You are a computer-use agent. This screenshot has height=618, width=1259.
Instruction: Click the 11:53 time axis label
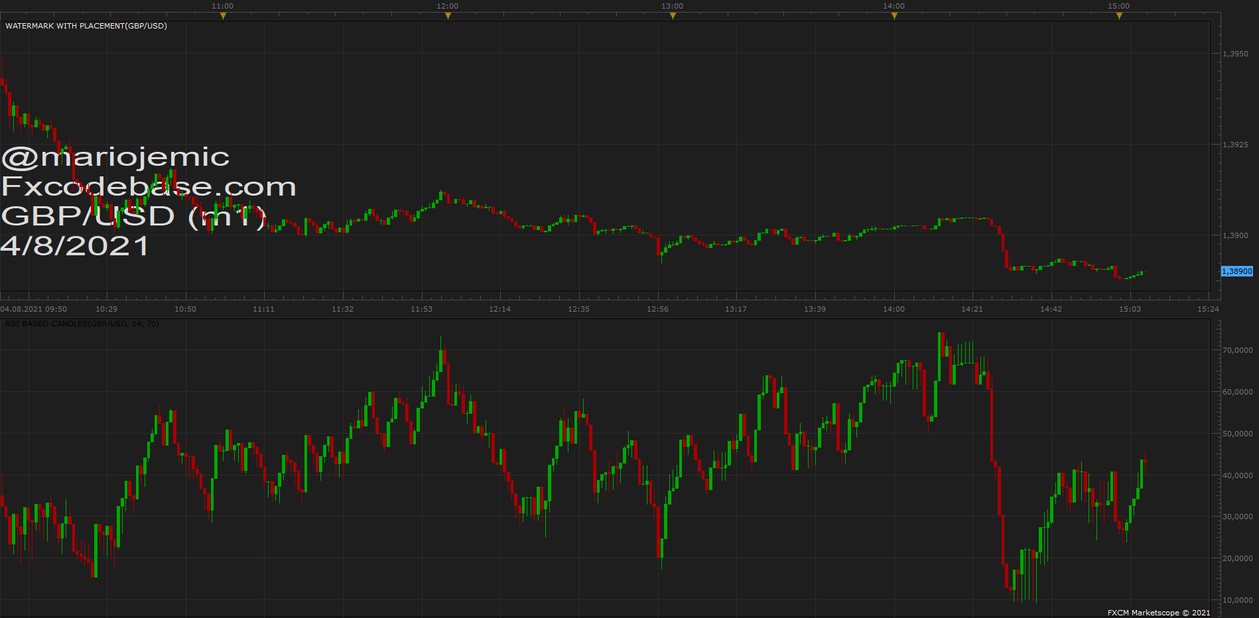coord(421,309)
